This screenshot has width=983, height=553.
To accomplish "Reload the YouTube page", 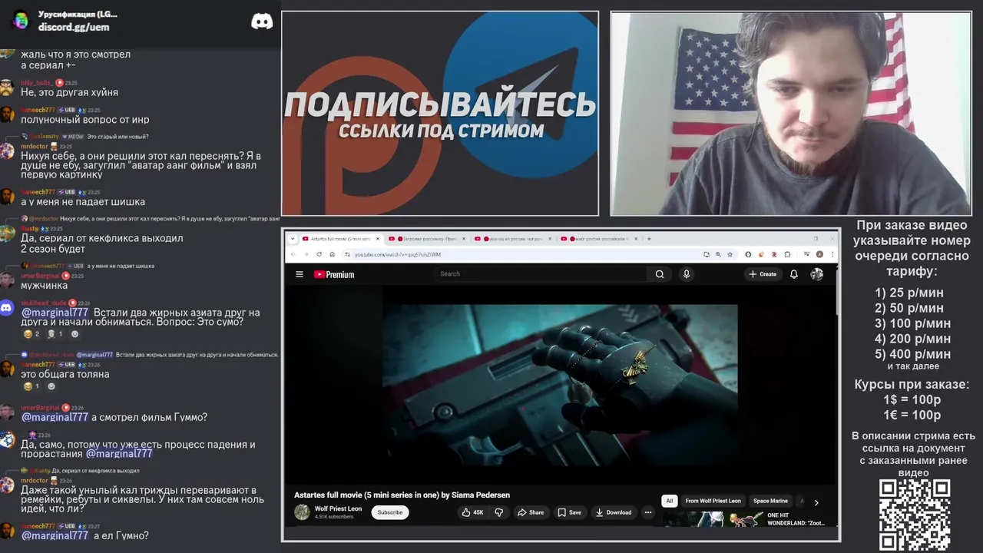I will [319, 254].
